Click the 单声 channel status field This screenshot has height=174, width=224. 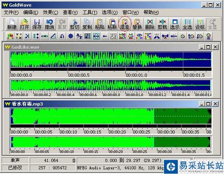tap(15, 160)
